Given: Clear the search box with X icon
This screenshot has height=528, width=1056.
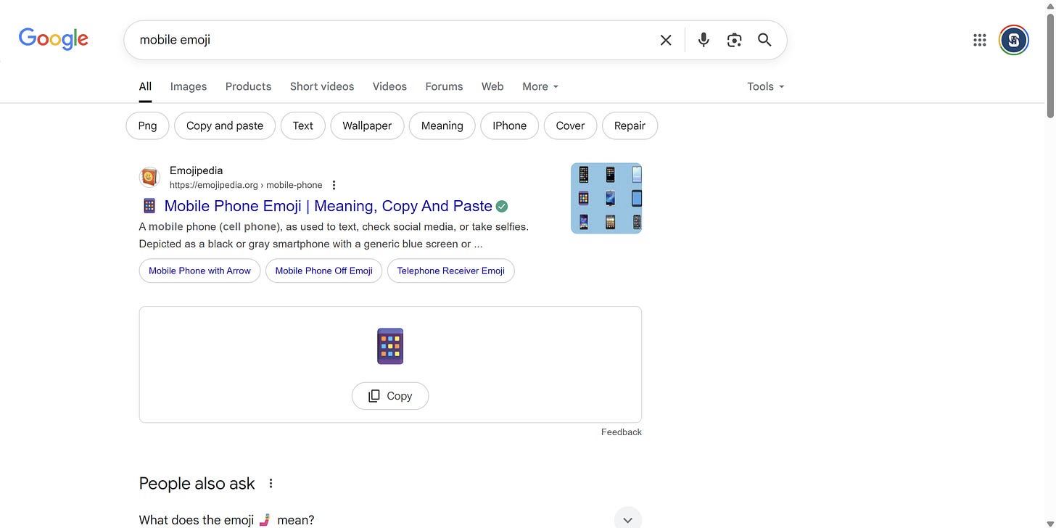Looking at the screenshot, I should pos(666,40).
